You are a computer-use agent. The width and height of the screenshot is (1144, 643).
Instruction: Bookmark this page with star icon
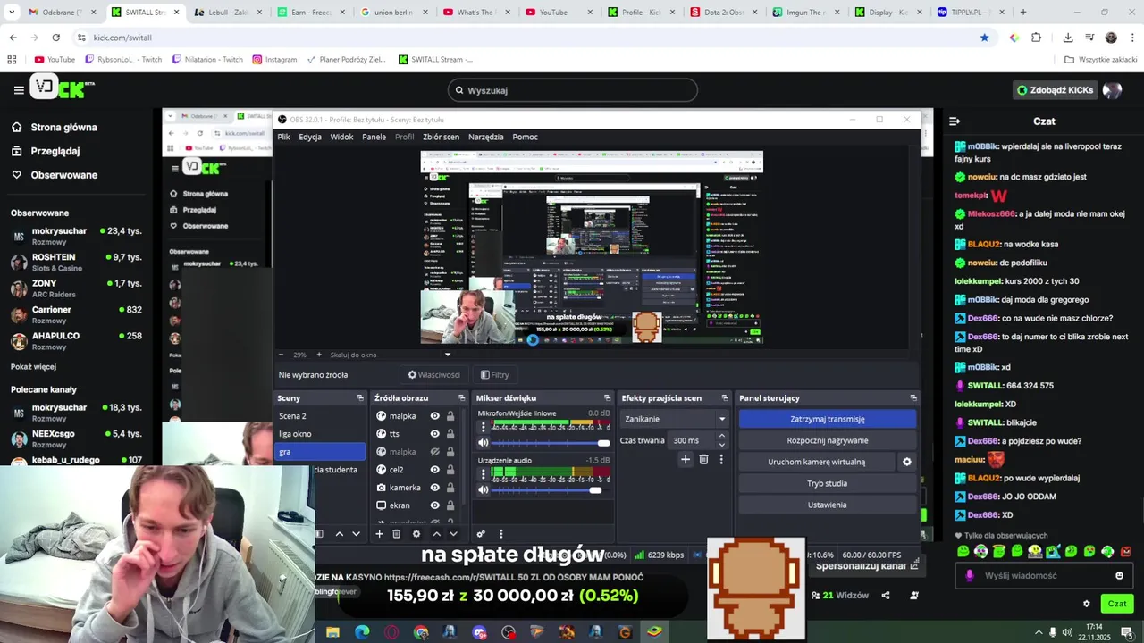coord(984,38)
